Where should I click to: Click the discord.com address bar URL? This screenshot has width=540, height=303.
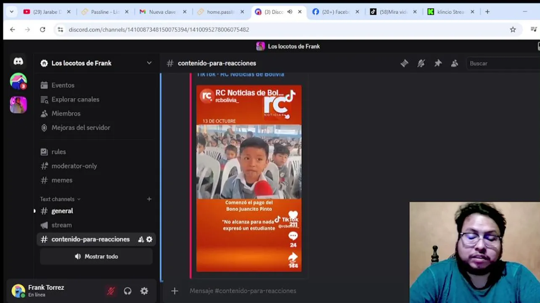(x=159, y=29)
